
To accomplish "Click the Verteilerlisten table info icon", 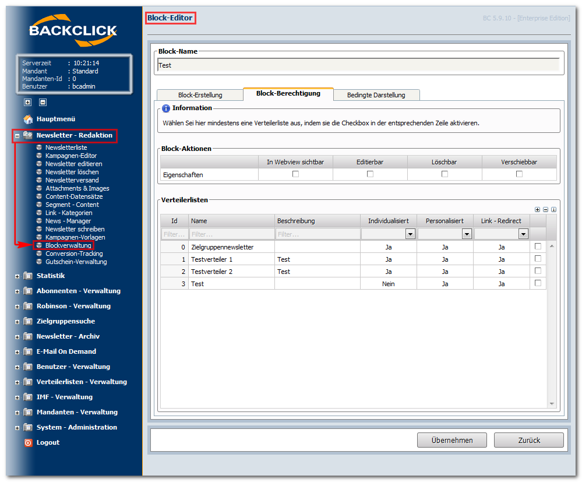I will (553, 209).
